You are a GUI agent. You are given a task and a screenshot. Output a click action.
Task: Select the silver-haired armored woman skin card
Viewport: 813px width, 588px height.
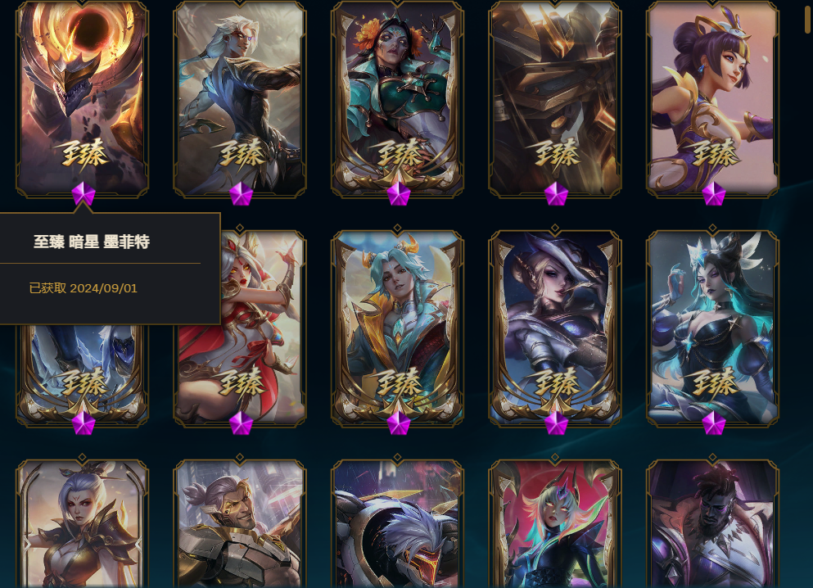pyautogui.click(x=83, y=523)
